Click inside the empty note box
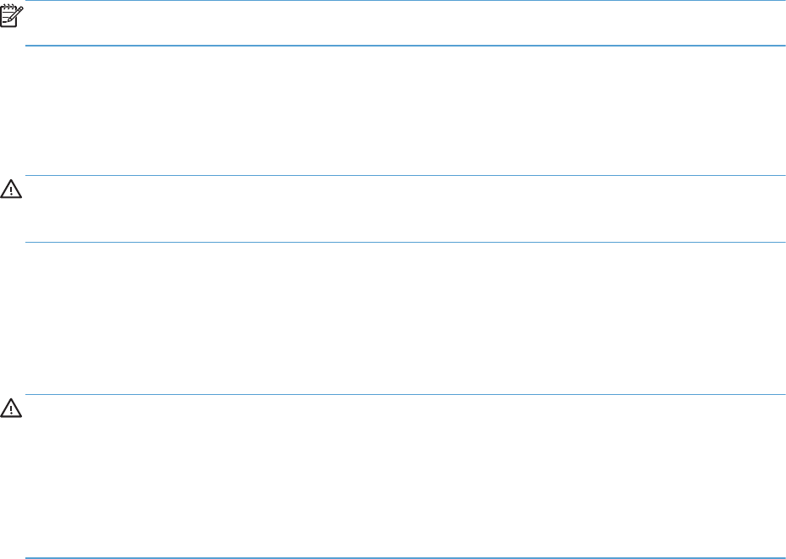Viewport: 786px width, 559px height. 401,24
